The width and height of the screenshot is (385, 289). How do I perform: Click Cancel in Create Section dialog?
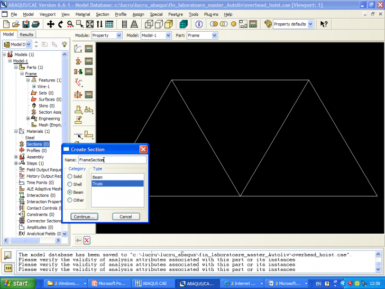(x=126, y=216)
